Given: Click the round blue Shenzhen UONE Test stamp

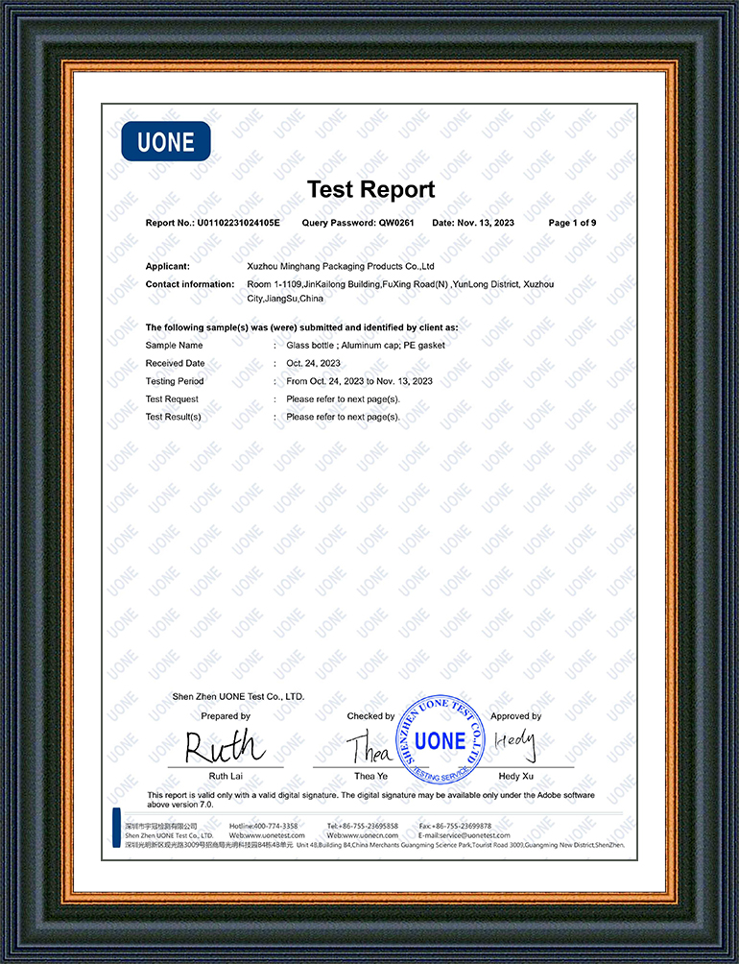Looking at the screenshot, I should [441, 739].
